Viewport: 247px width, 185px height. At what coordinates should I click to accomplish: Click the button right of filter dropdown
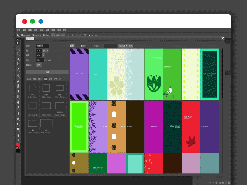click(x=131, y=46)
